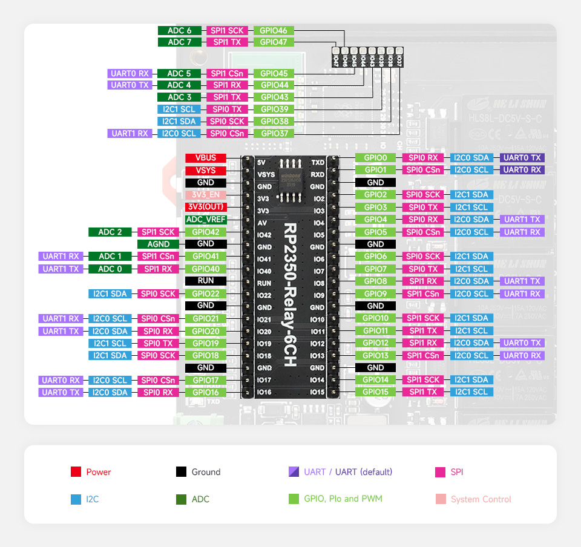
Task: Click the GPIO22 pin label
Action: [x=207, y=293]
